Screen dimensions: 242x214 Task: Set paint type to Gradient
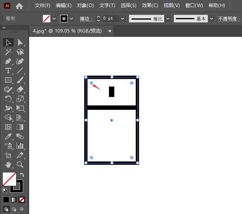[14, 200]
